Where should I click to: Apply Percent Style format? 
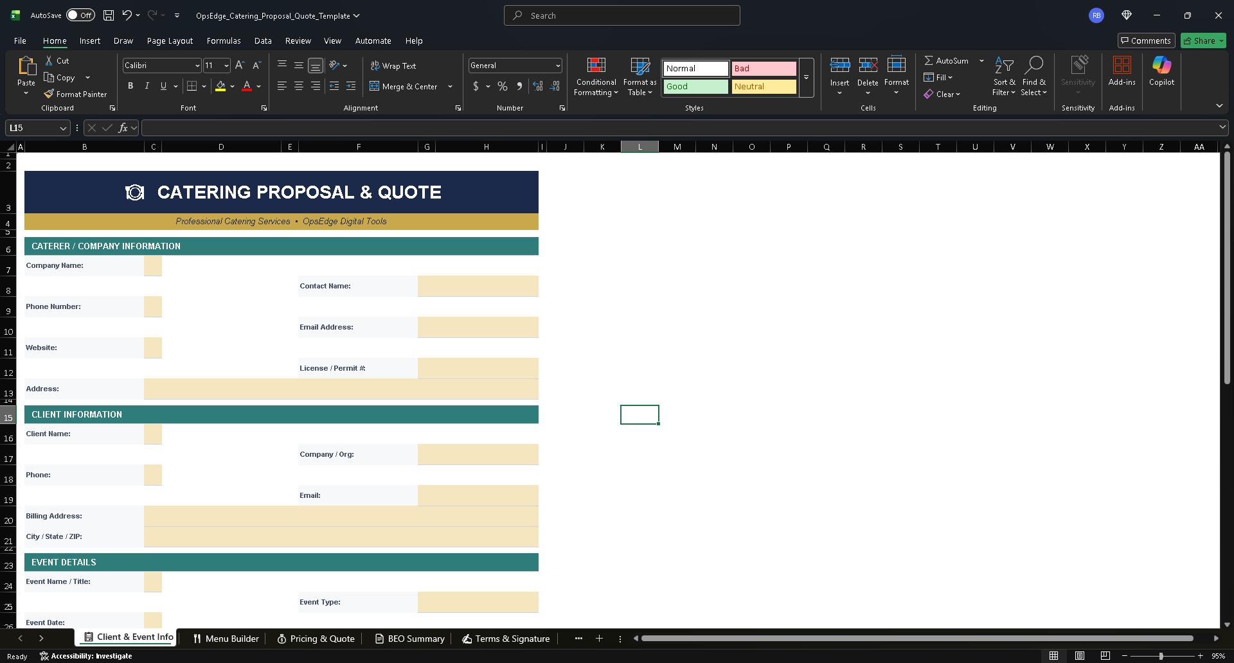pos(503,86)
